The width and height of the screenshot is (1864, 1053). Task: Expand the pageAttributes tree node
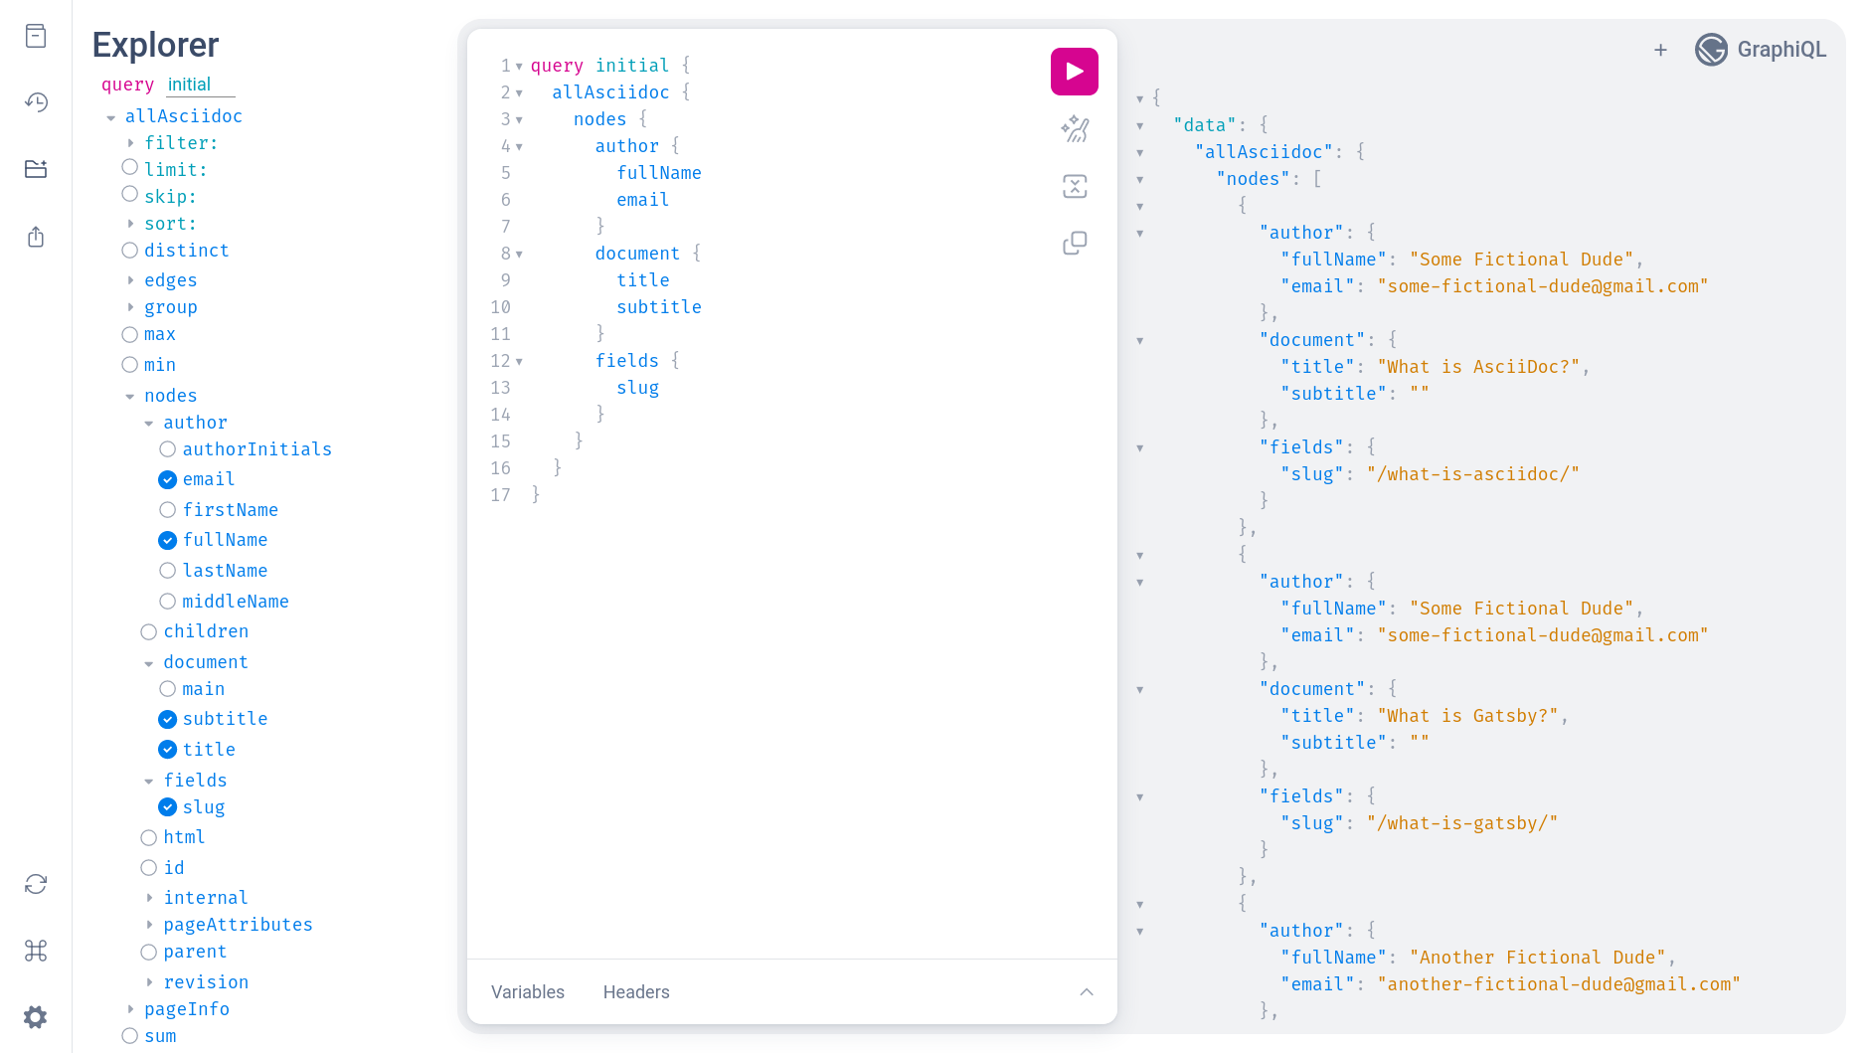149,925
